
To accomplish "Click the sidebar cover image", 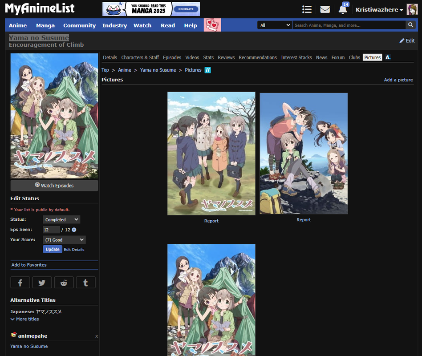I will click(54, 116).
